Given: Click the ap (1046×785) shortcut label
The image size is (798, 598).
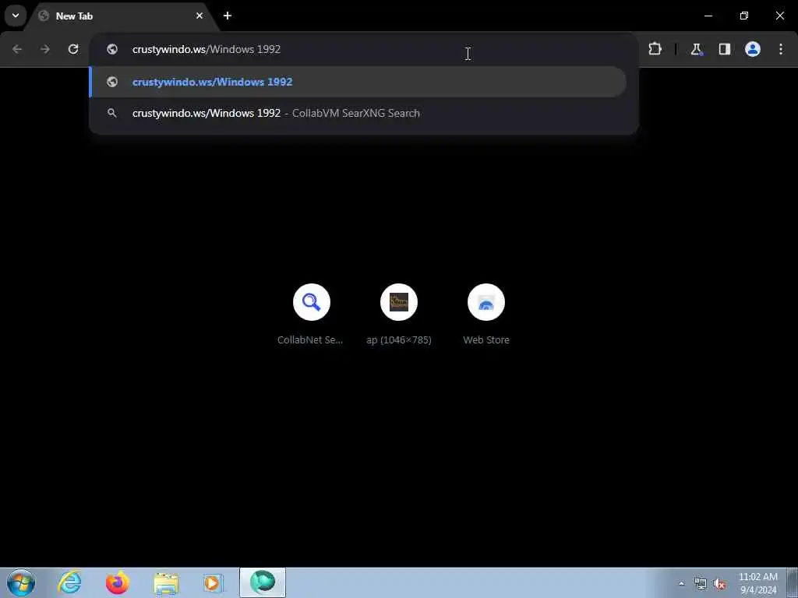Looking at the screenshot, I should (x=399, y=339).
